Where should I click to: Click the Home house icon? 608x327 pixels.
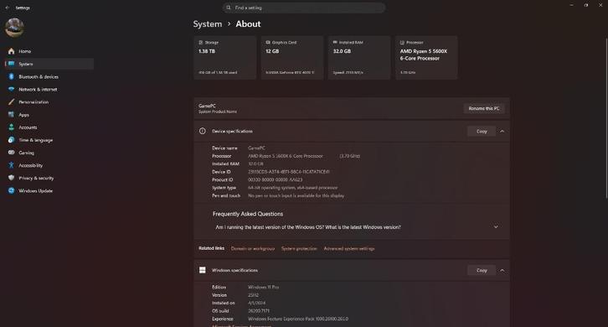tap(11, 51)
